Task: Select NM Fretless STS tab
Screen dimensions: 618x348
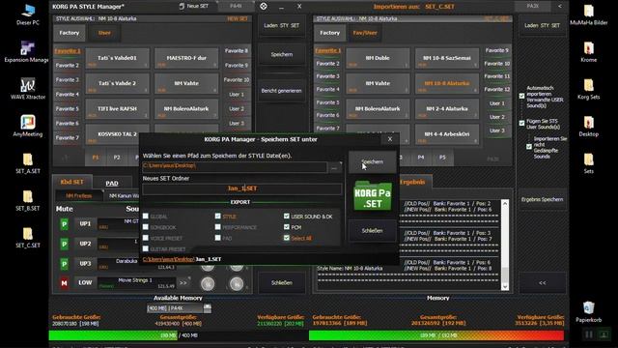Action: click(x=79, y=195)
